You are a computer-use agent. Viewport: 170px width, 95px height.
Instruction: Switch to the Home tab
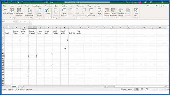tap(12, 6)
